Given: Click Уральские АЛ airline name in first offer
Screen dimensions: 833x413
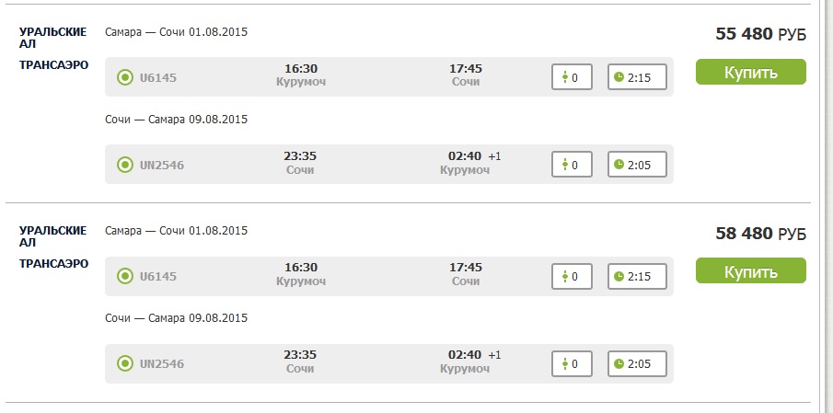Looking at the screenshot, I should click(x=52, y=38).
